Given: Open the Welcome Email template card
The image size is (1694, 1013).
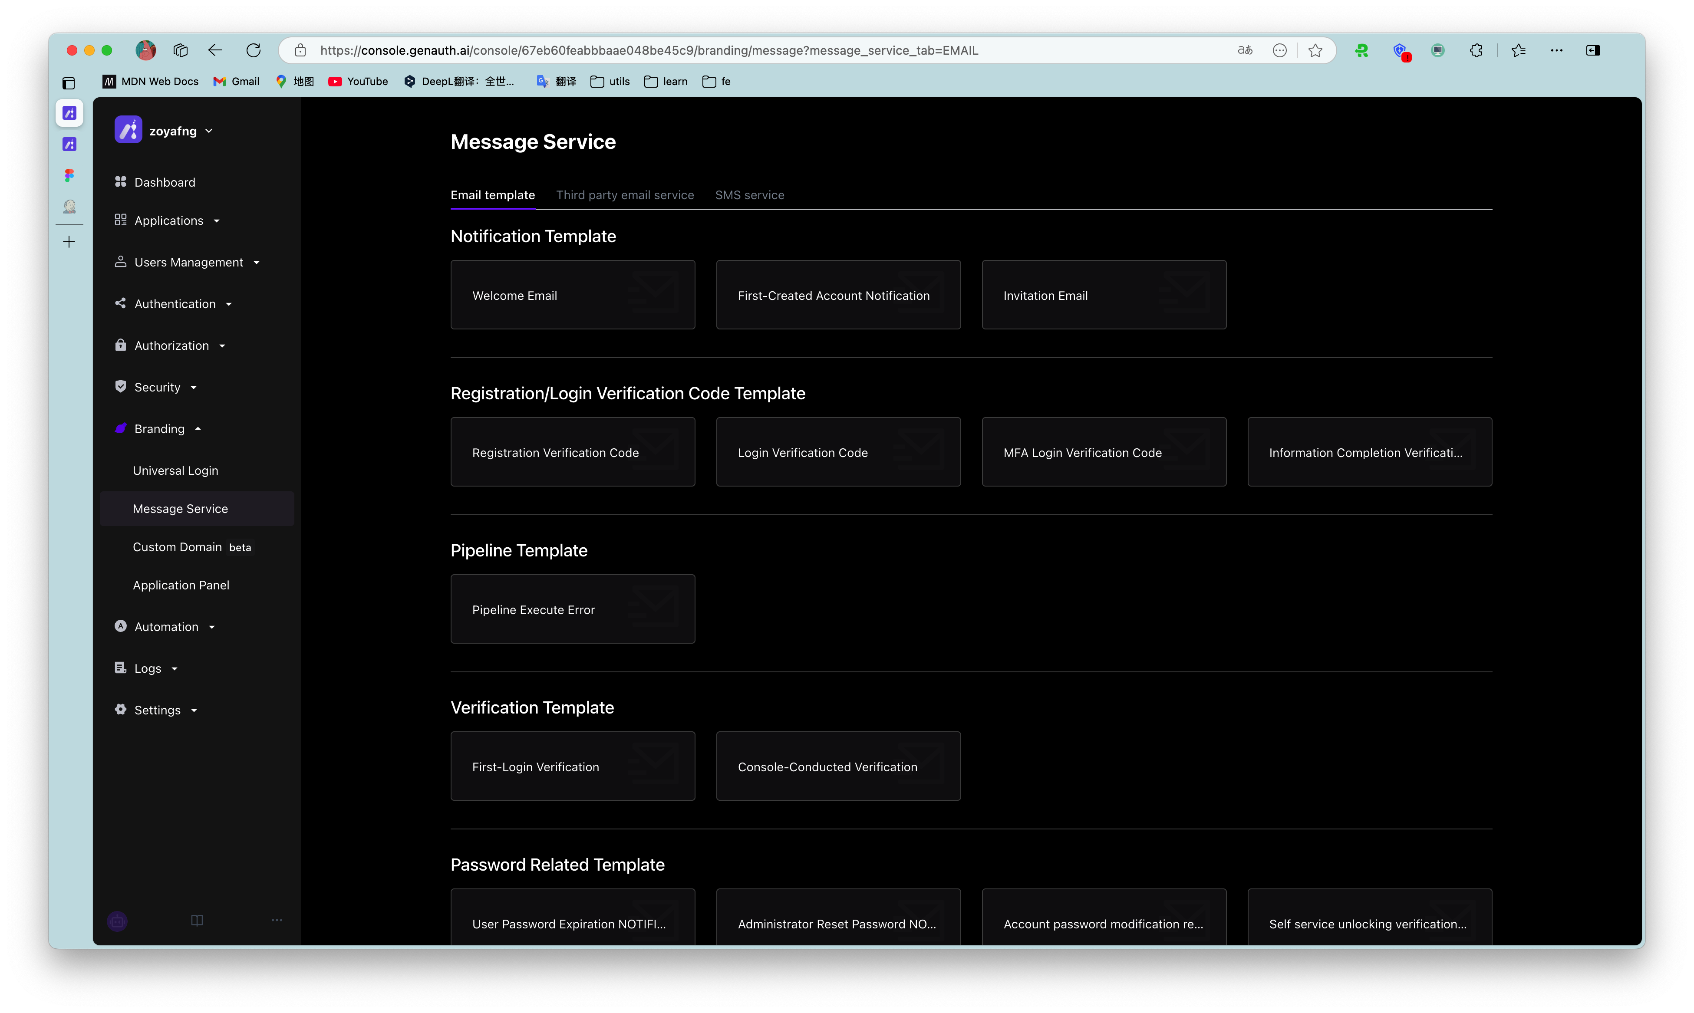Looking at the screenshot, I should 572,296.
